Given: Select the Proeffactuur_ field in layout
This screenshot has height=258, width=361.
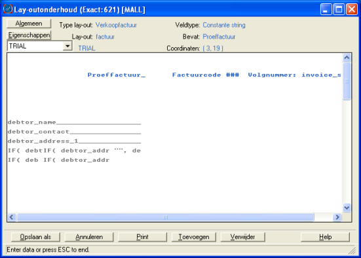Looking at the screenshot, I should (117, 75).
